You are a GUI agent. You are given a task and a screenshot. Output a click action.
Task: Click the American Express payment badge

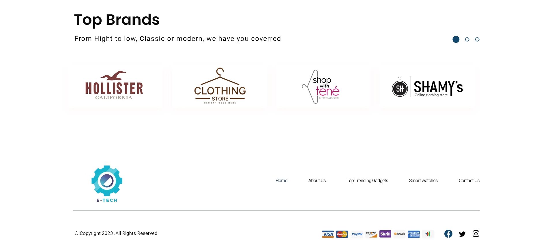click(x=414, y=234)
